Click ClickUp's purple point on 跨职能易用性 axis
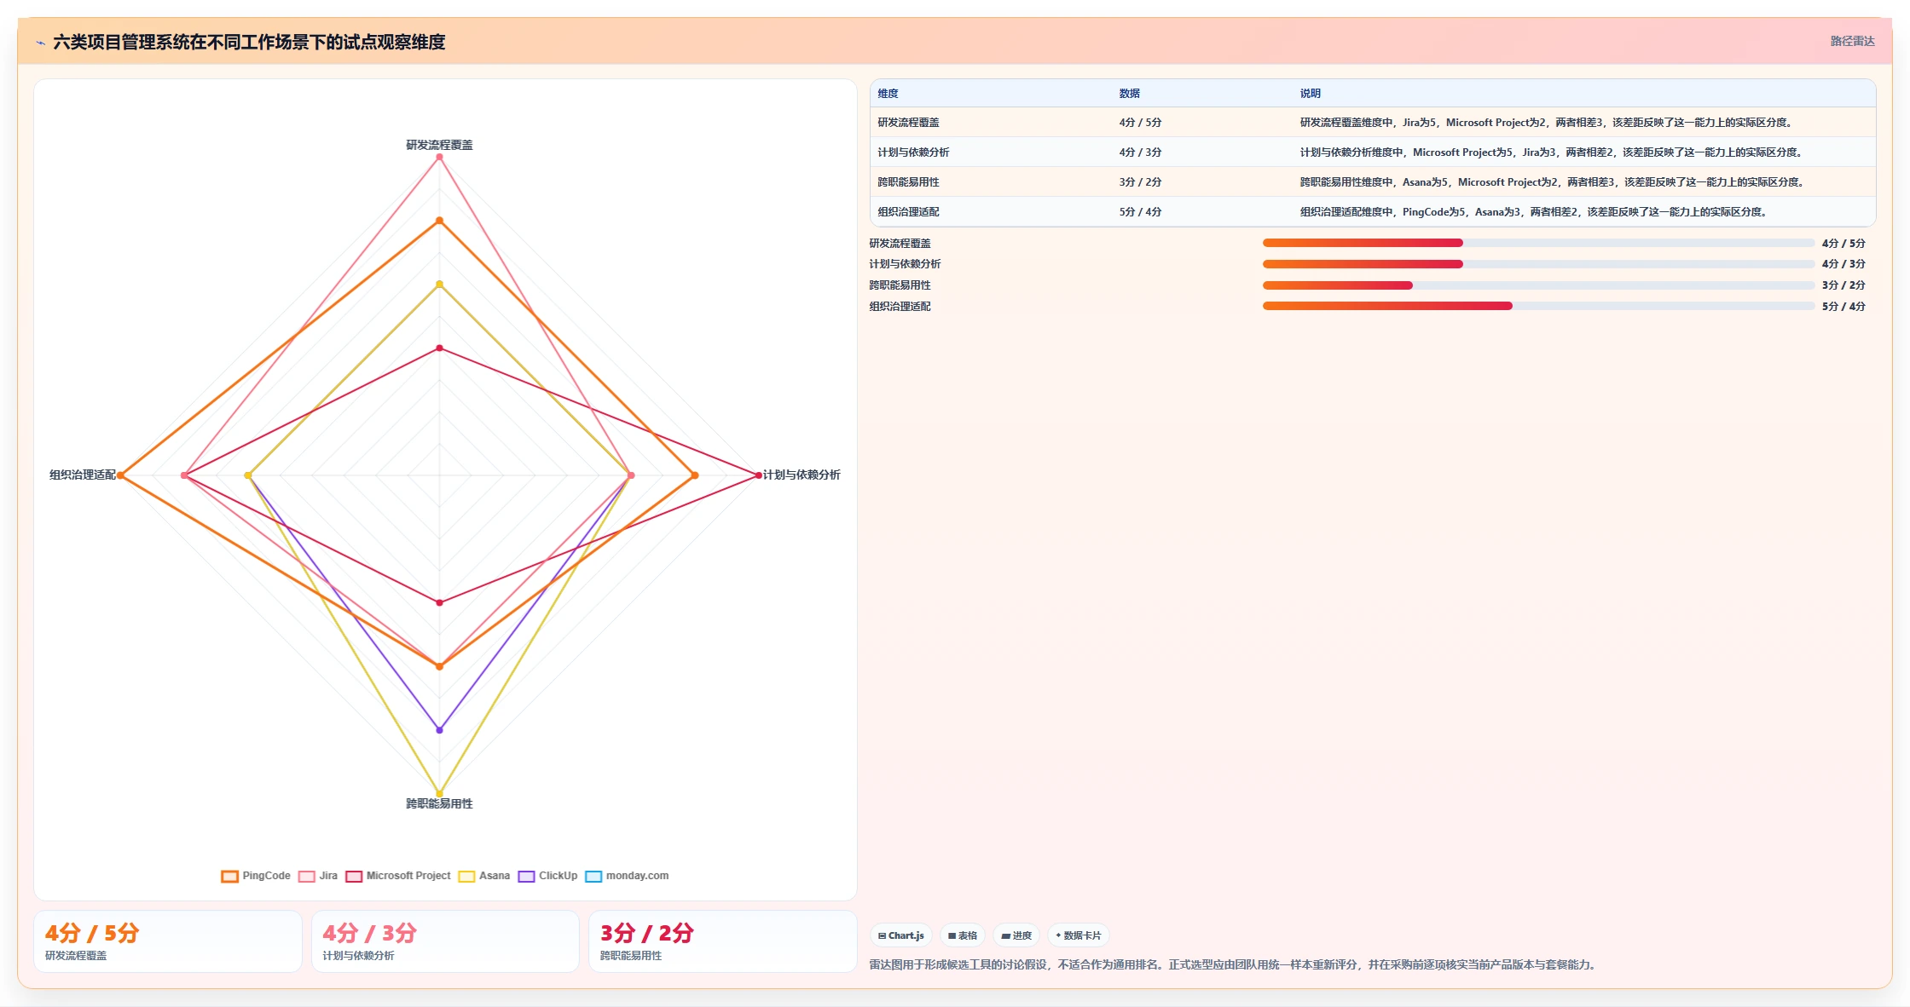The image size is (1910, 1007). (x=439, y=730)
